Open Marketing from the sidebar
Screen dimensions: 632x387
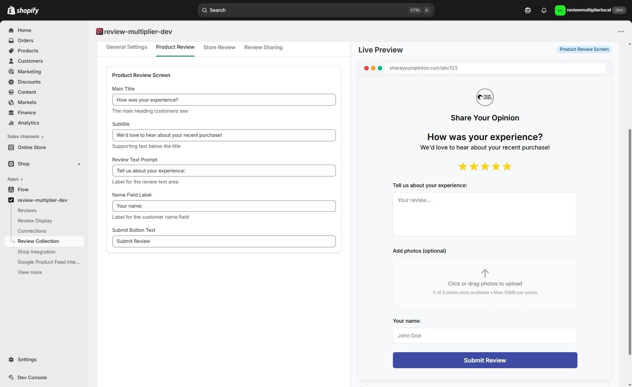(11, 71)
